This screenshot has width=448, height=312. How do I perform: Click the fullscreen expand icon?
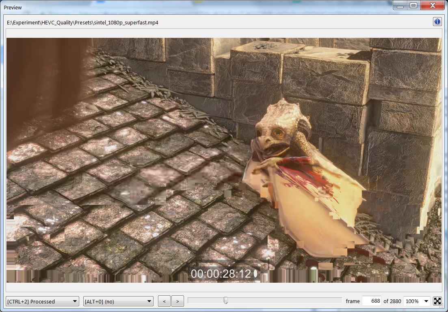pos(437,301)
